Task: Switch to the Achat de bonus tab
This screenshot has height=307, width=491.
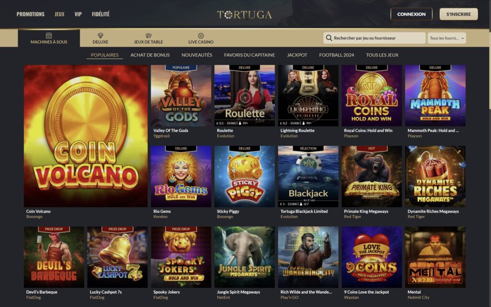Action: (150, 55)
